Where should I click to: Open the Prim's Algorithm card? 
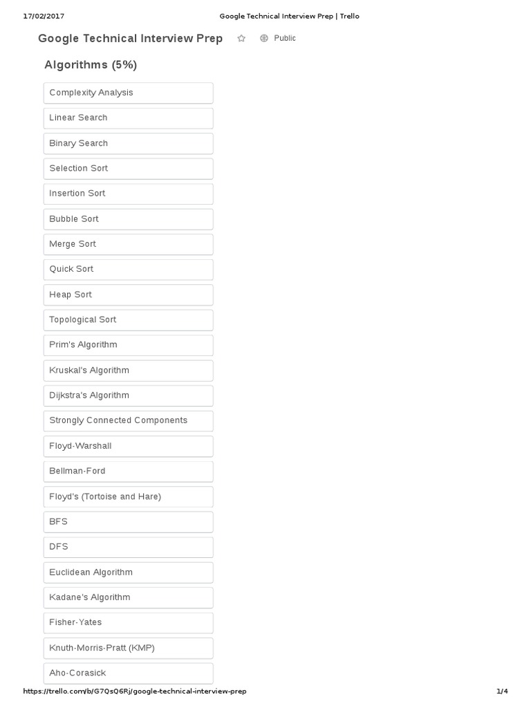pyautogui.click(x=128, y=345)
